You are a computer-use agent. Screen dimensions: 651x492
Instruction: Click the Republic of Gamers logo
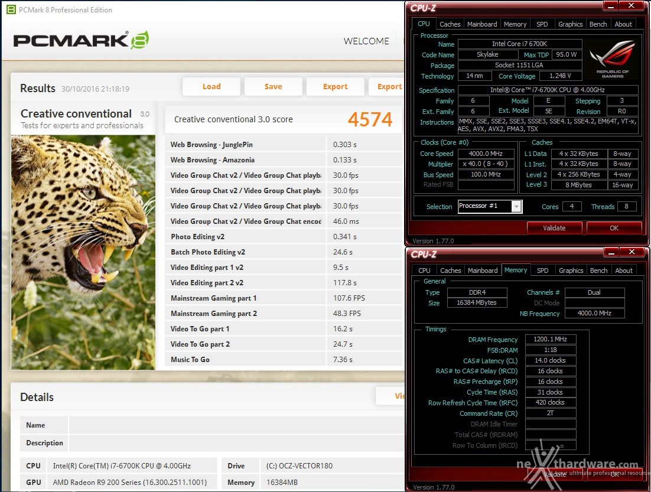click(x=612, y=59)
